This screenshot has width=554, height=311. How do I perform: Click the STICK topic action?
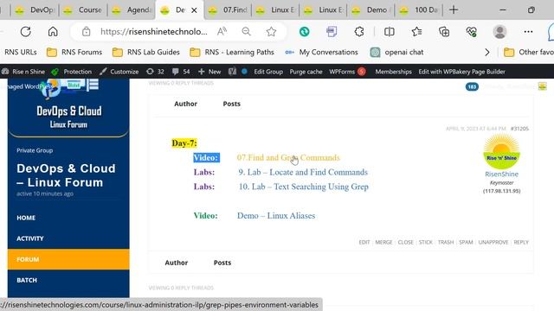(425, 242)
